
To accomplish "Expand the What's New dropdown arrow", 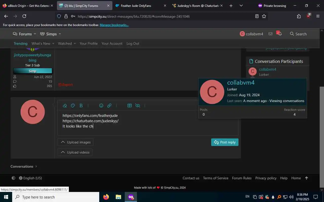I will click(x=53, y=43).
